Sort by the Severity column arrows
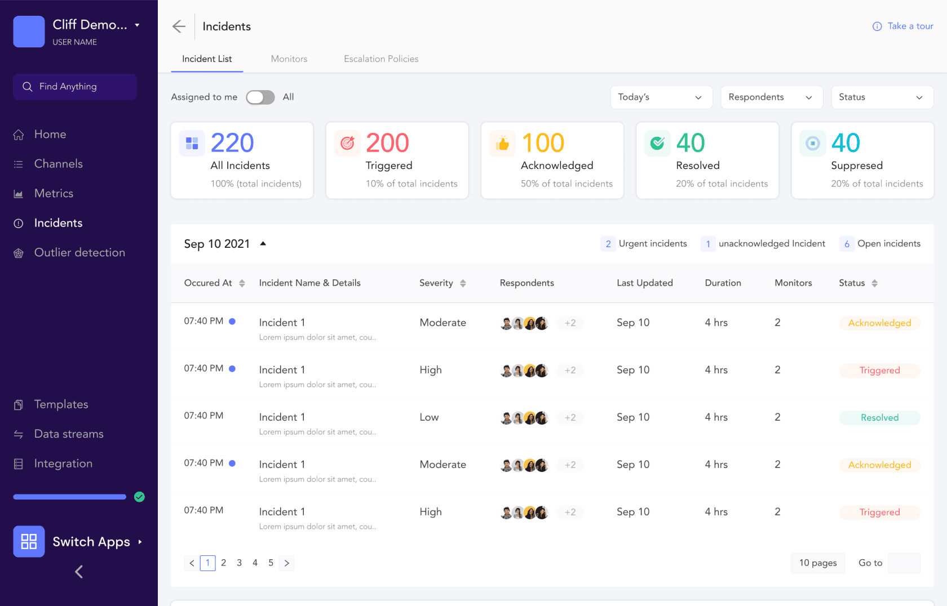Viewport: 947px width, 606px height. pyautogui.click(x=463, y=283)
